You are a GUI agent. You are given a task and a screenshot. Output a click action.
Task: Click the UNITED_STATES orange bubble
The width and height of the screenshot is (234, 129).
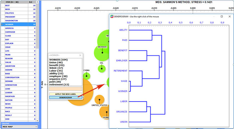click(99, 100)
